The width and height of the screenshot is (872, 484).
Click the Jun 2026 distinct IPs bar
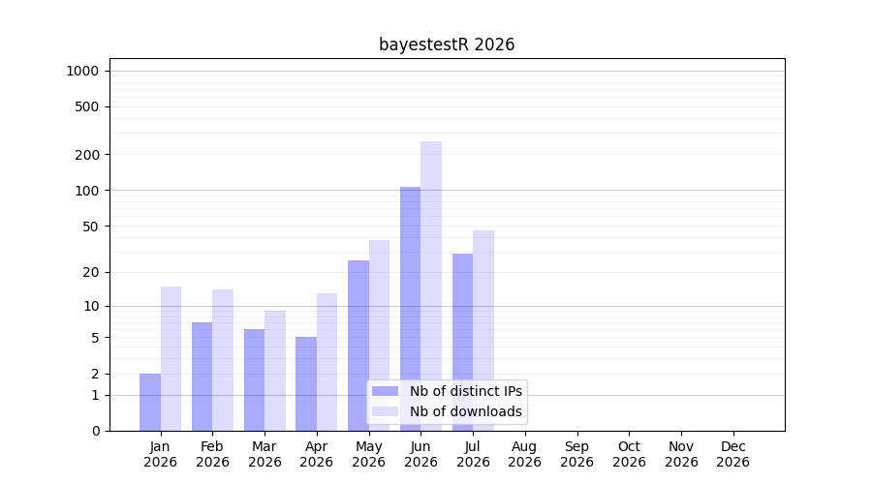(x=411, y=309)
